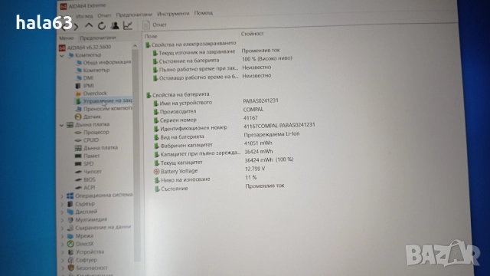
Task: Switch to the Предпочитани sidebar tab
Action: [x=98, y=38]
